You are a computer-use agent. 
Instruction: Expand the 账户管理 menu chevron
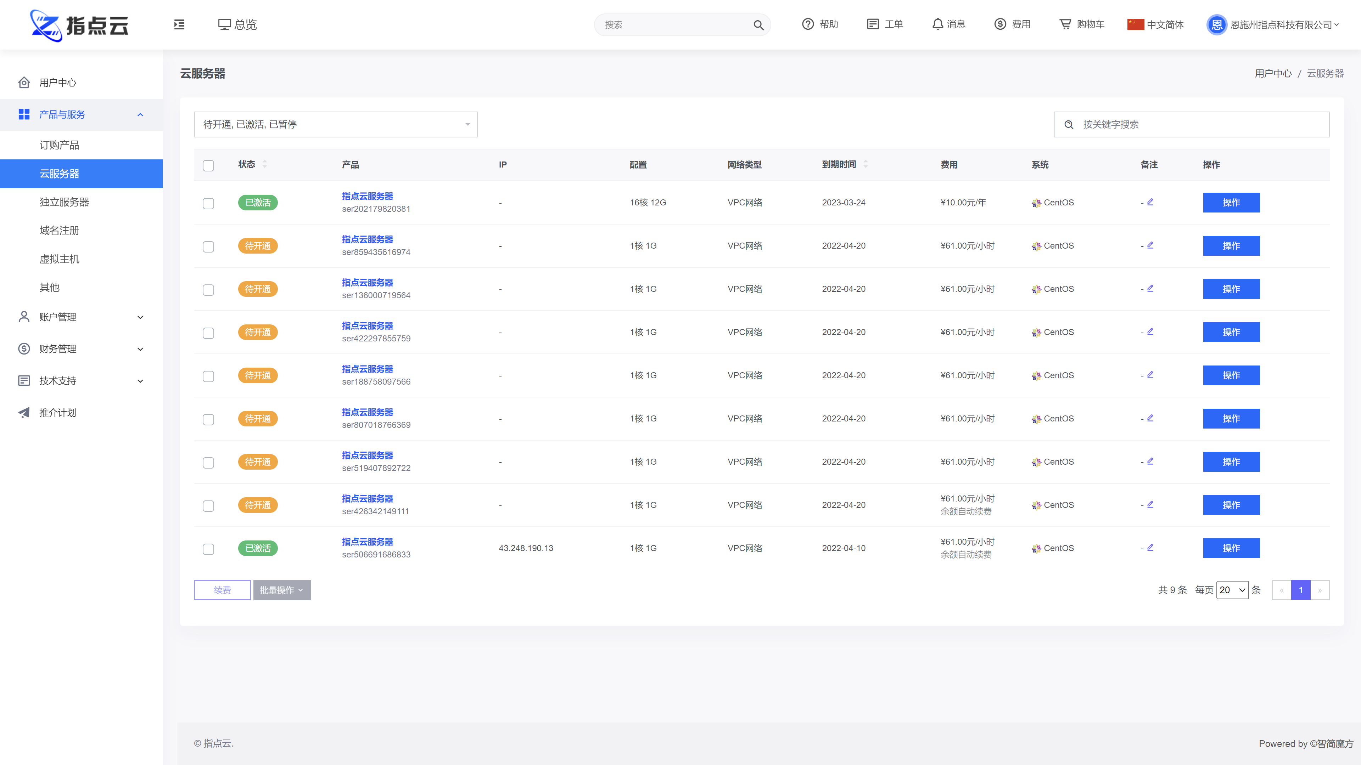click(x=140, y=317)
